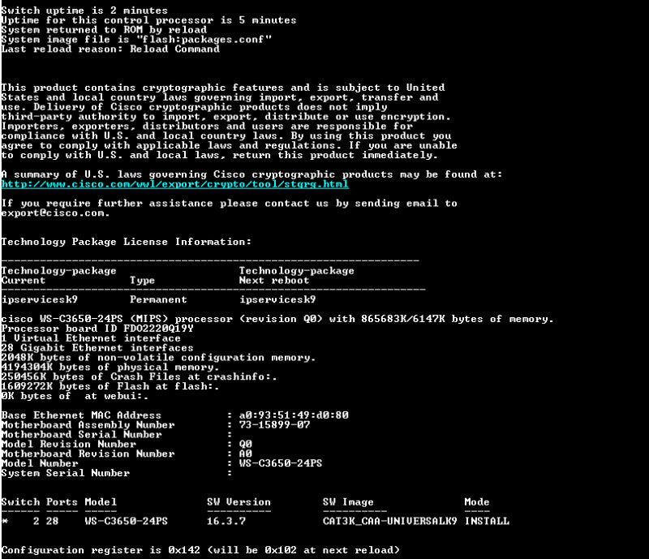Click the 'Permanent' license type value

coord(158,299)
